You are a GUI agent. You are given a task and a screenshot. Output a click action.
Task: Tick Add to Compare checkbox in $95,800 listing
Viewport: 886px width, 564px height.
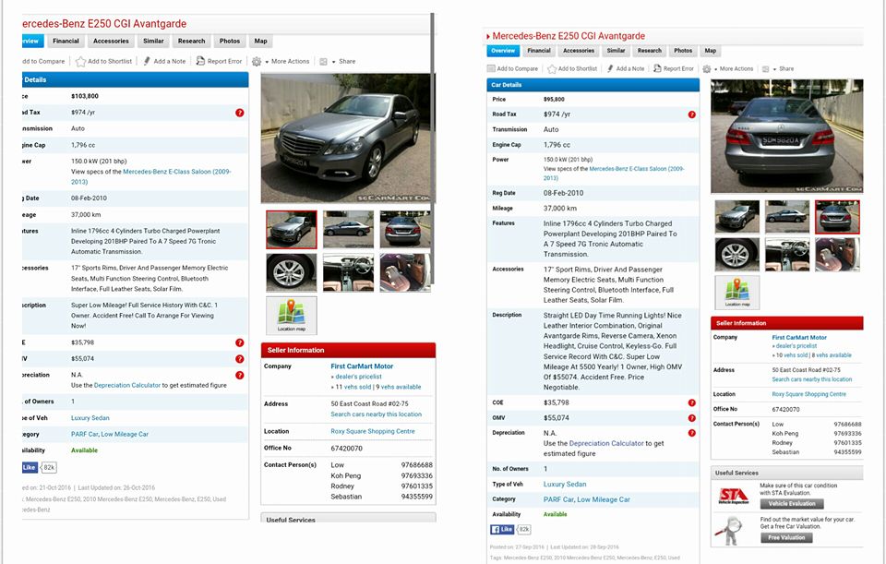point(491,69)
